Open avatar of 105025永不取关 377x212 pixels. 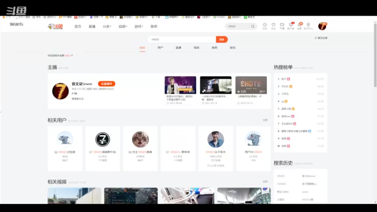(x=216, y=139)
